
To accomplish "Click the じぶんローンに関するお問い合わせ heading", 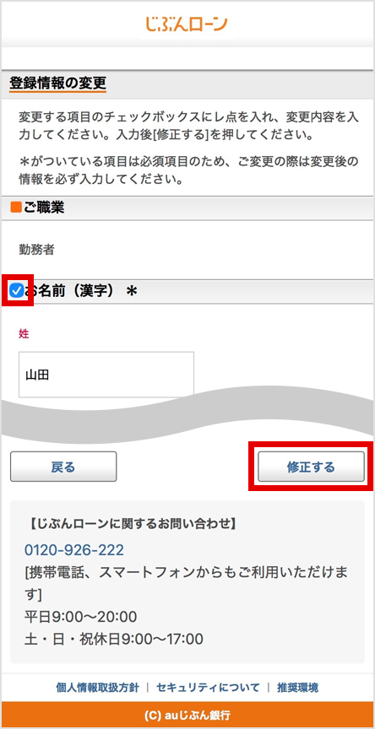I will pos(132,525).
